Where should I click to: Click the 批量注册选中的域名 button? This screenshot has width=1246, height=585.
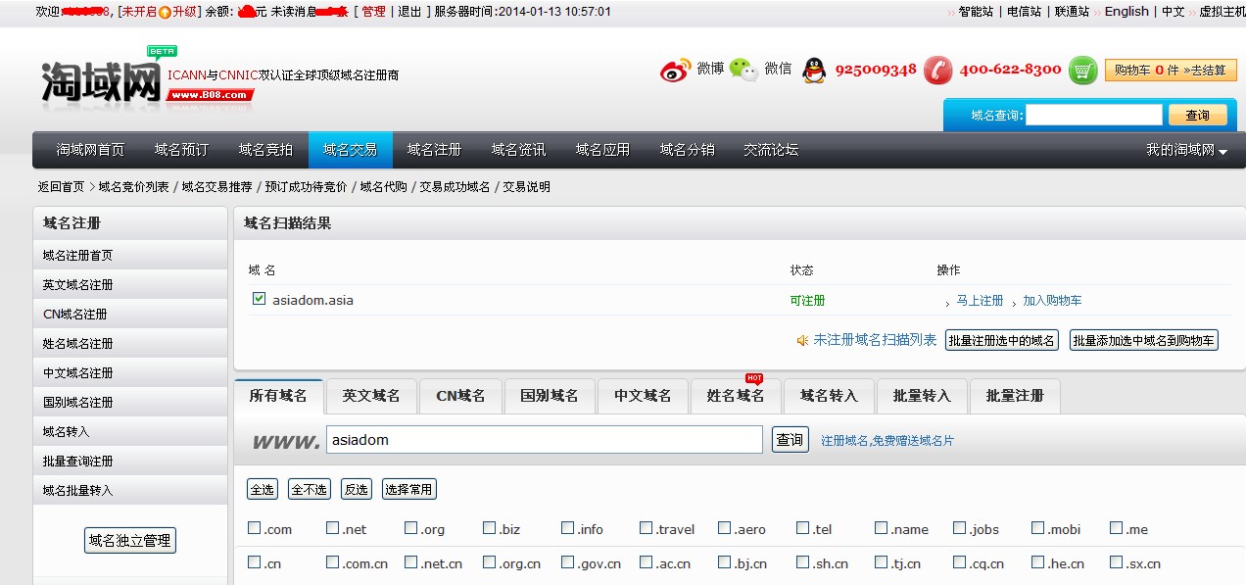[1001, 340]
